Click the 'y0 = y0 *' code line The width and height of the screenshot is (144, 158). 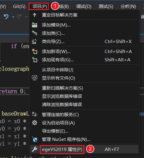tap(13, 129)
